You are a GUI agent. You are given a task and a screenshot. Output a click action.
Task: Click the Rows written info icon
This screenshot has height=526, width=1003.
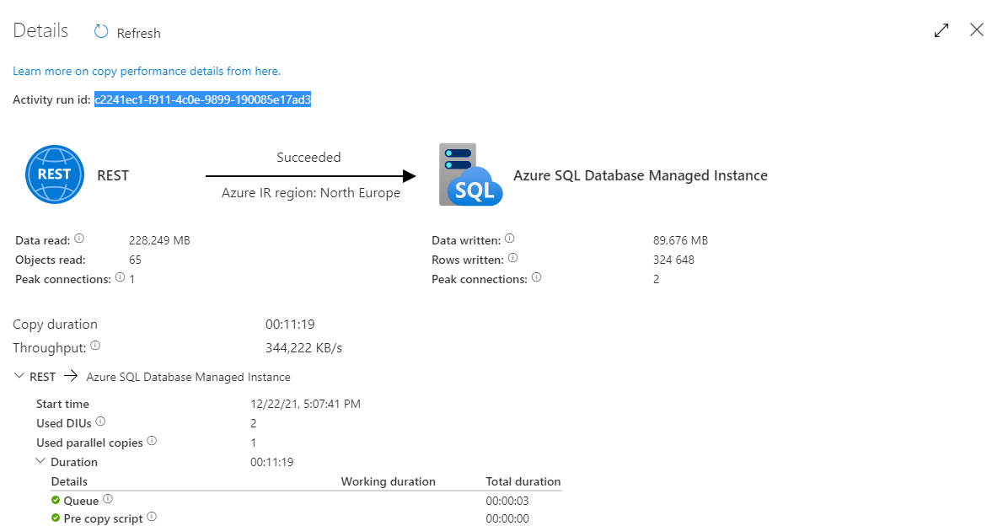pyautogui.click(x=513, y=258)
